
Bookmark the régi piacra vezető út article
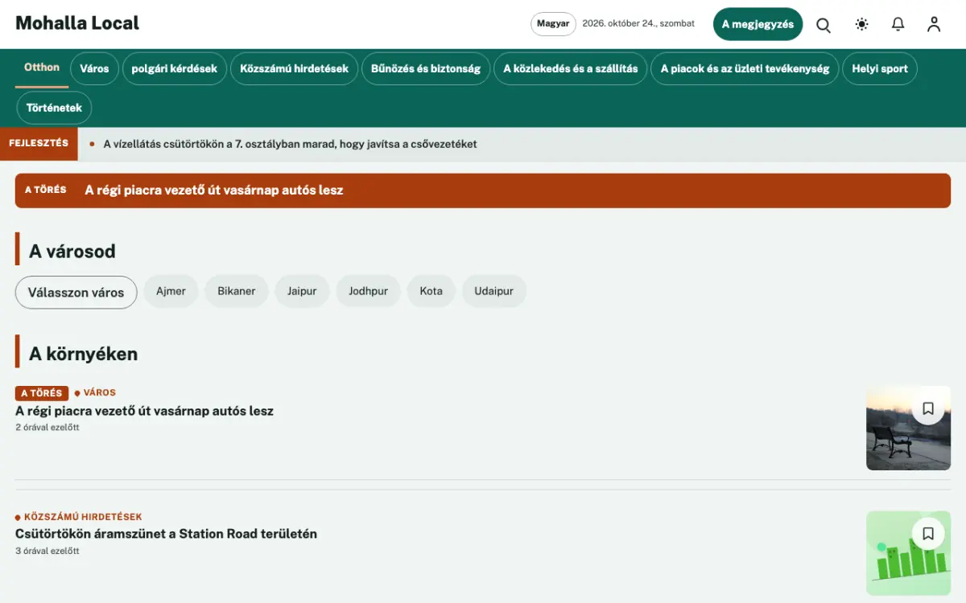(x=928, y=408)
